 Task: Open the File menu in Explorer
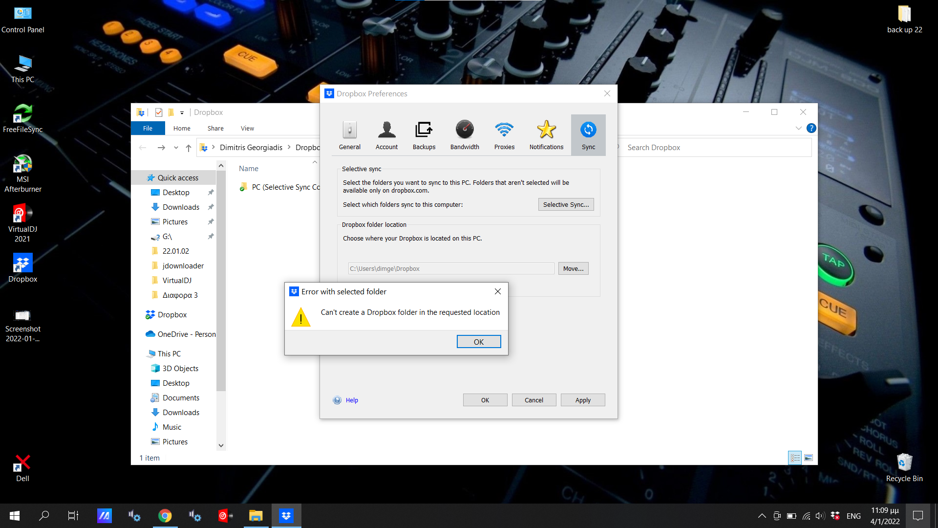(148, 128)
